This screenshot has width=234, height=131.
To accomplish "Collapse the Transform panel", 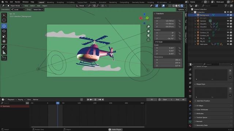I will click(160, 13).
